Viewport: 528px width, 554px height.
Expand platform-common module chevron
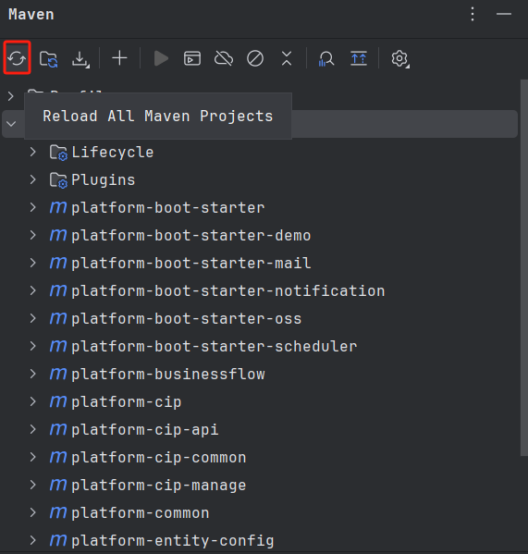(33, 512)
